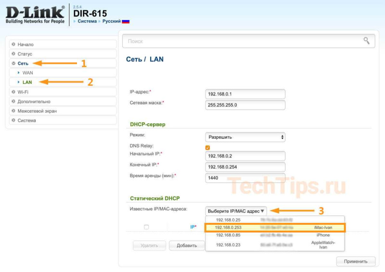Click the Russian flag language icon
This screenshot has width=385, height=272.
point(126,21)
